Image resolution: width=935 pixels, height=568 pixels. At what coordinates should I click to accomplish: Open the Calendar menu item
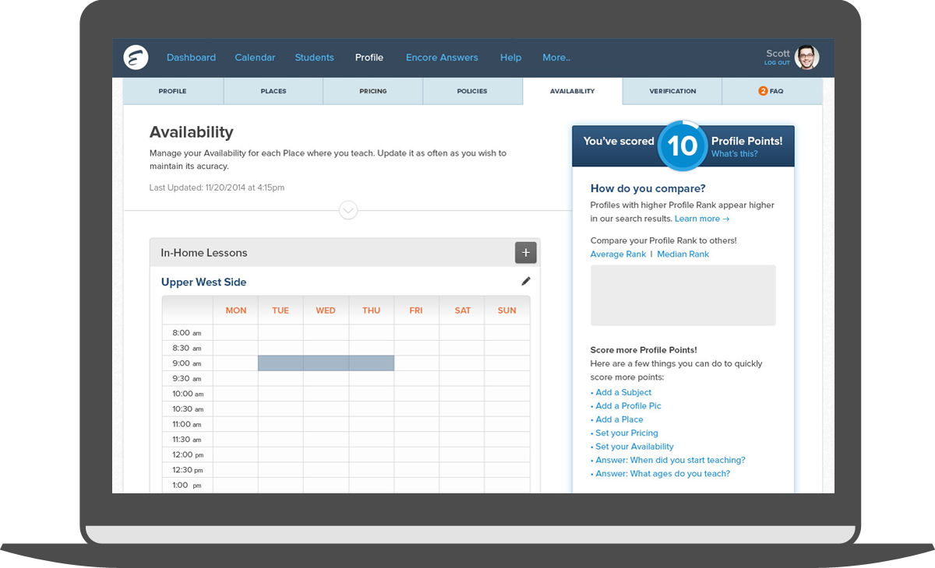(x=255, y=58)
